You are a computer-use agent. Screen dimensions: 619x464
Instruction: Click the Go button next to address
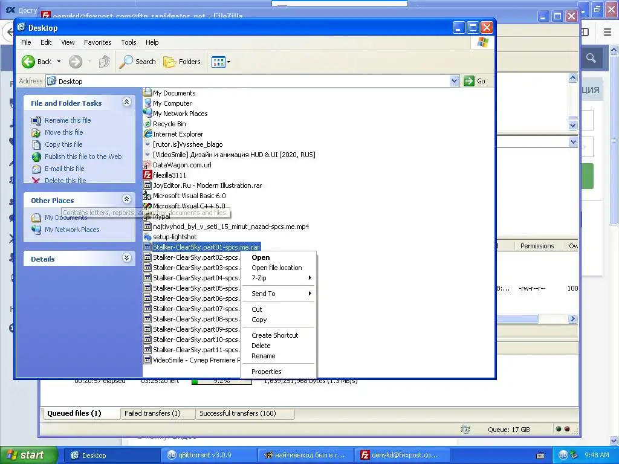point(475,81)
